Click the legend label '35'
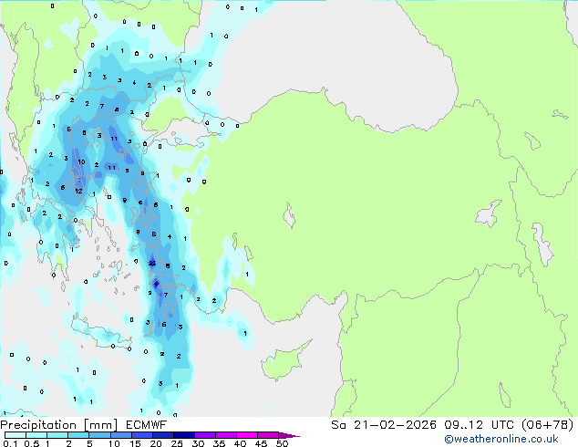 tap(219, 443)
